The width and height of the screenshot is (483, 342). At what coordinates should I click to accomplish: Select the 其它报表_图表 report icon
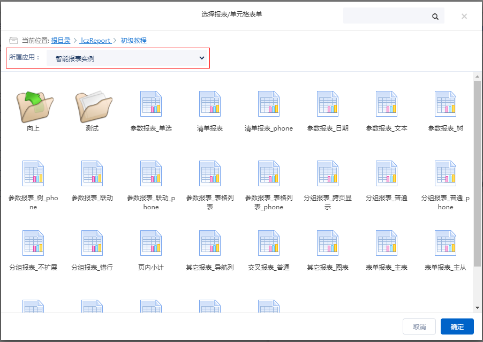tap(328, 243)
